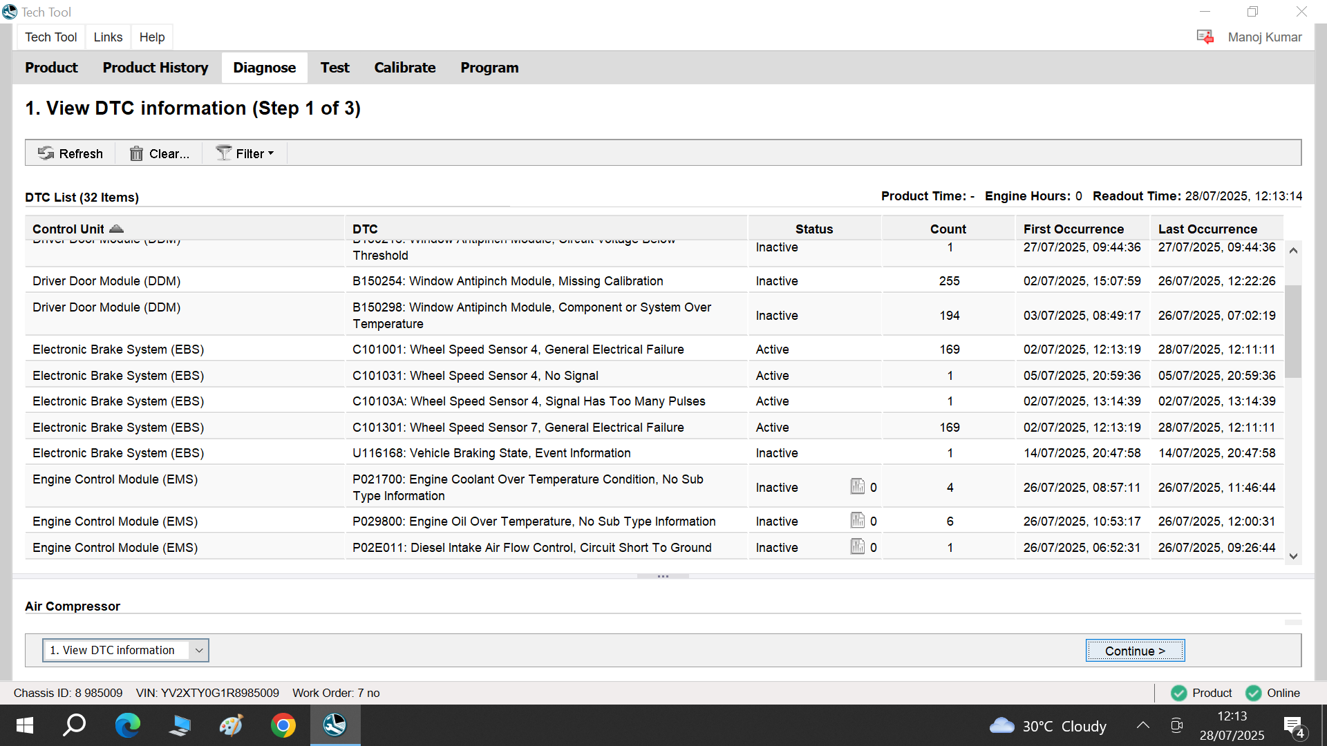Show hidden system tray icons chevron
This screenshot has height=746, width=1327.
click(1143, 725)
